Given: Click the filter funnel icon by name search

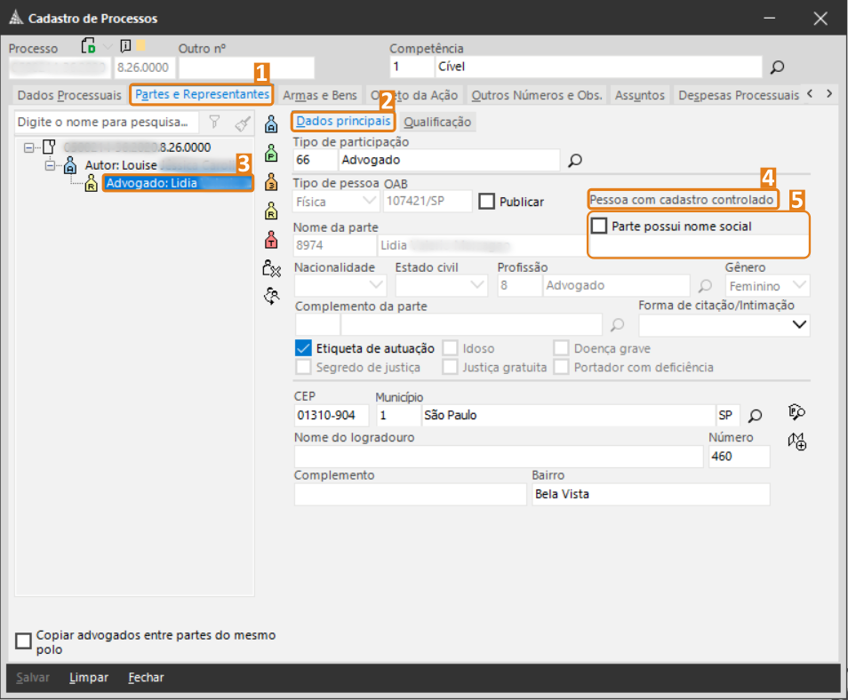Looking at the screenshot, I should pyautogui.click(x=214, y=122).
